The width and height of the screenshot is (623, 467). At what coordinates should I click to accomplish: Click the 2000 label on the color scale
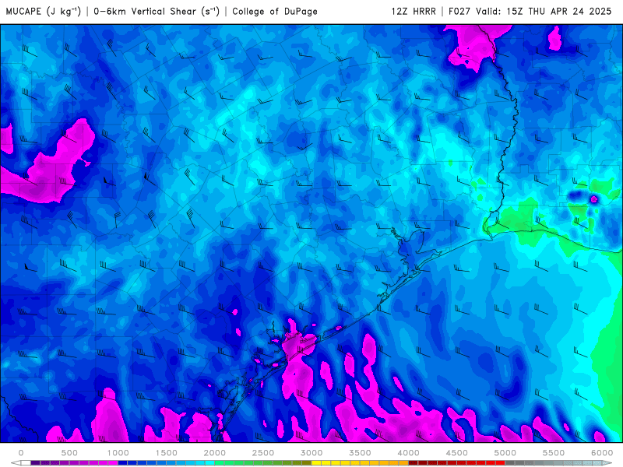click(215, 453)
